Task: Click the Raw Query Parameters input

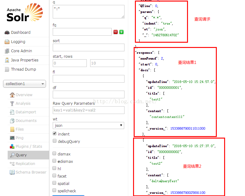Action: 89,110
